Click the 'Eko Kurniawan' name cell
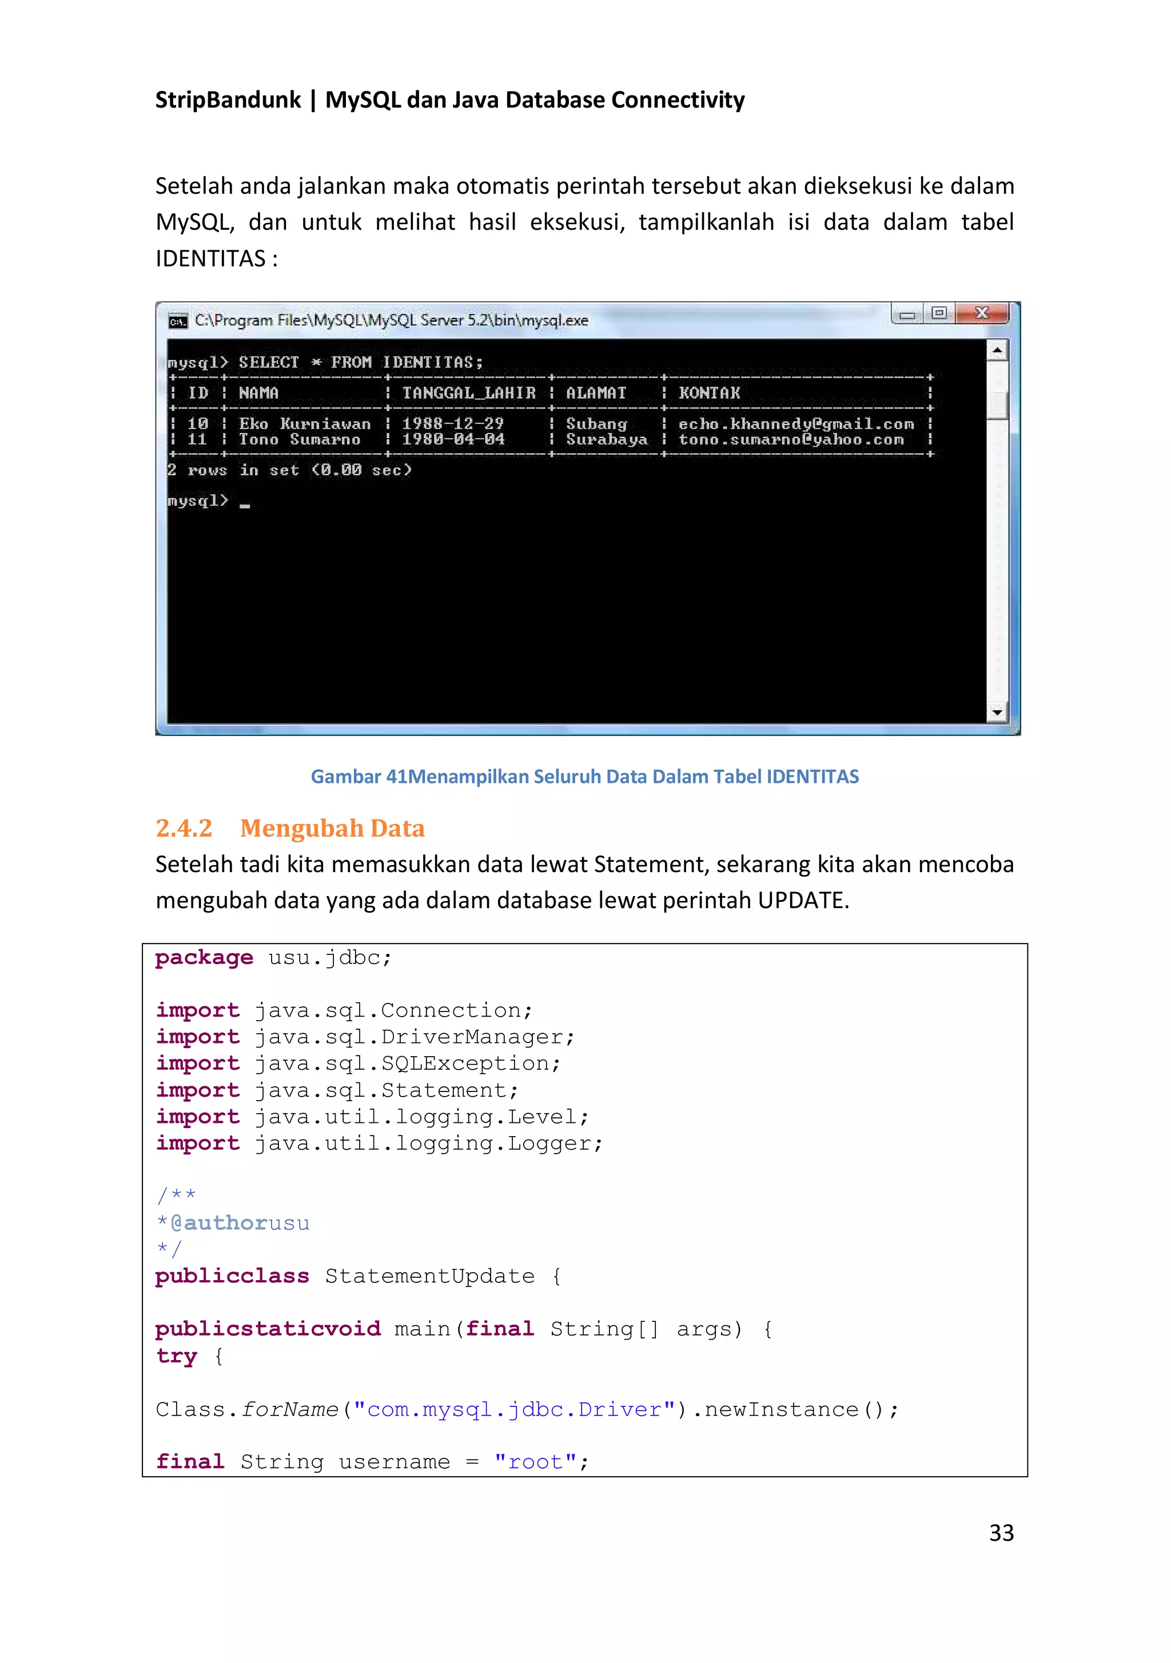This screenshot has height=1663, width=1171. (x=305, y=423)
